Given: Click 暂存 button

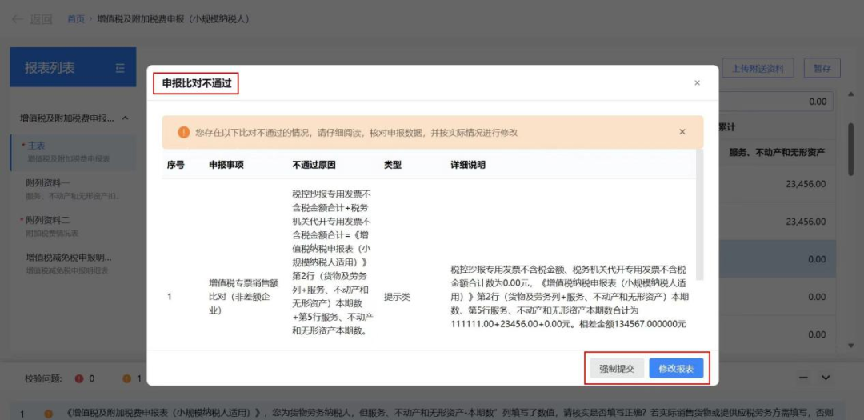Looking at the screenshot, I should [x=822, y=68].
